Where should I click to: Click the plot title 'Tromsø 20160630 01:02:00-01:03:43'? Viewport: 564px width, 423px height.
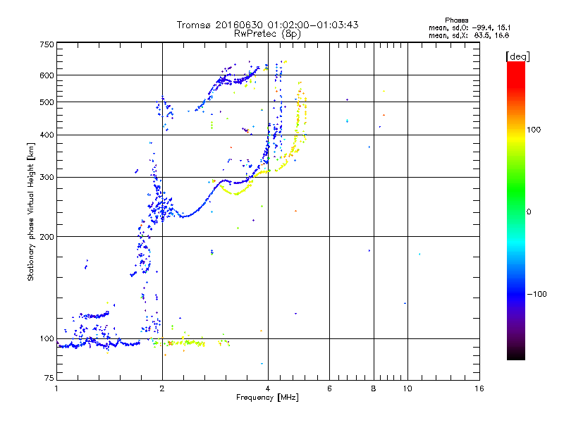click(267, 25)
